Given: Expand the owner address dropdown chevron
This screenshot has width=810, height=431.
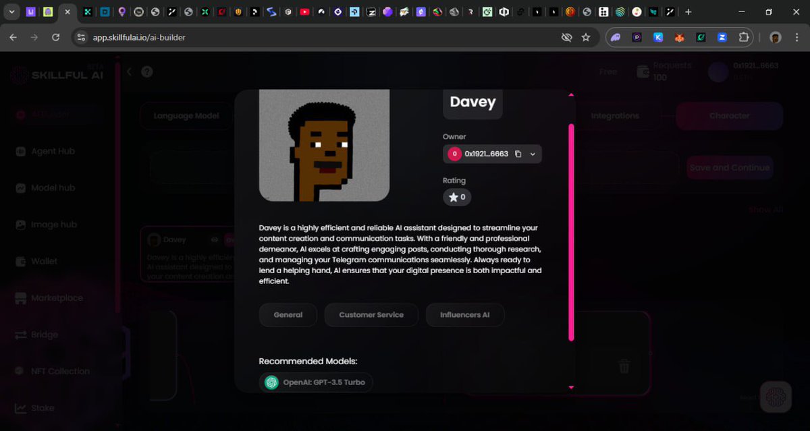Looking at the screenshot, I should click(x=533, y=154).
